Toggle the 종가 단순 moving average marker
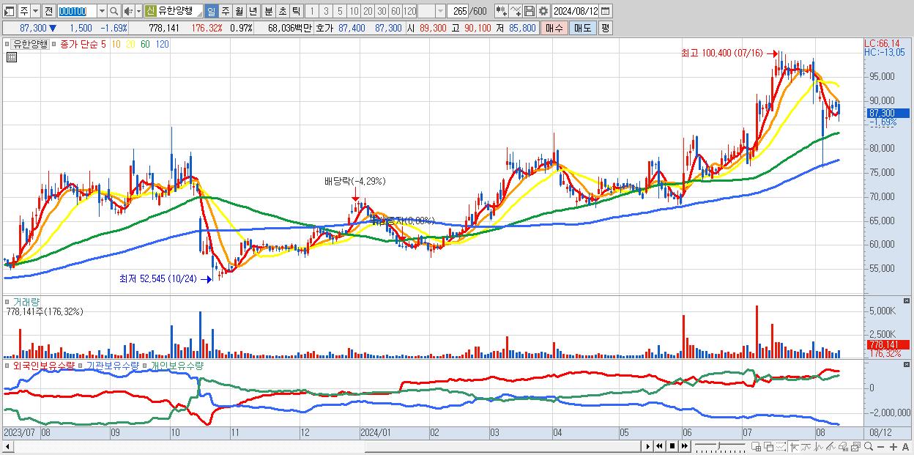This screenshot has height=455, width=914. (55, 44)
